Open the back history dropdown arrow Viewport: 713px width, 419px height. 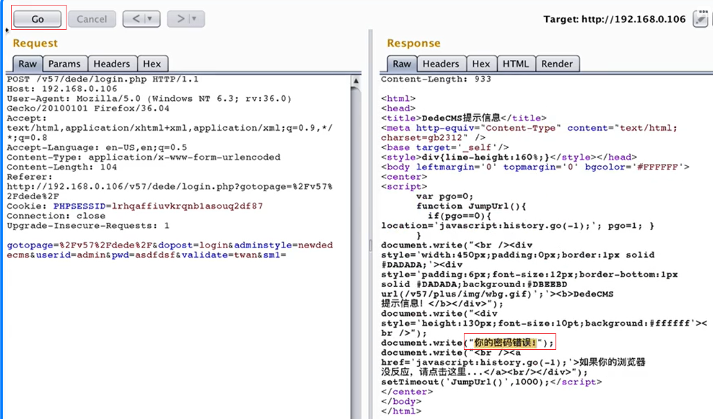click(150, 19)
